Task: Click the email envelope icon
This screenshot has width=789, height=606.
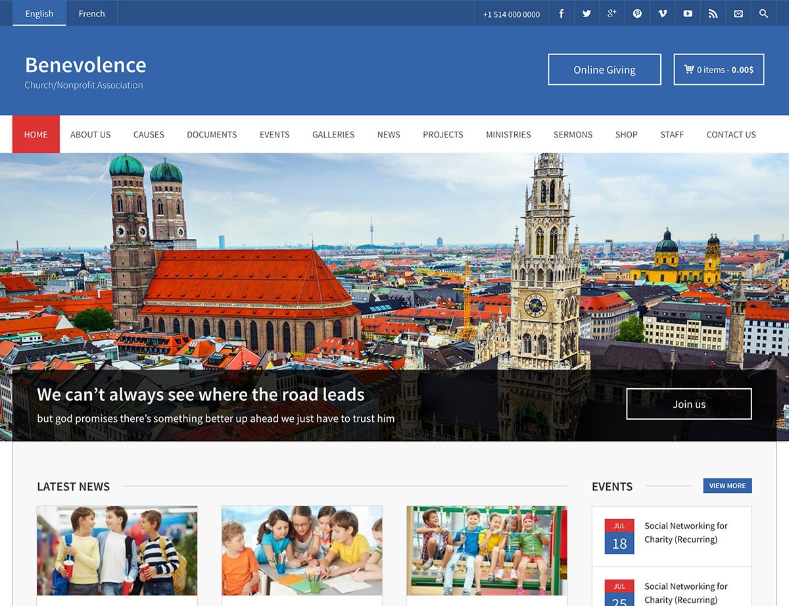Action: point(738,14)
